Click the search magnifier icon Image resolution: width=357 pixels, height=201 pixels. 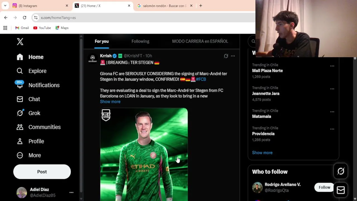pos(253,41)
